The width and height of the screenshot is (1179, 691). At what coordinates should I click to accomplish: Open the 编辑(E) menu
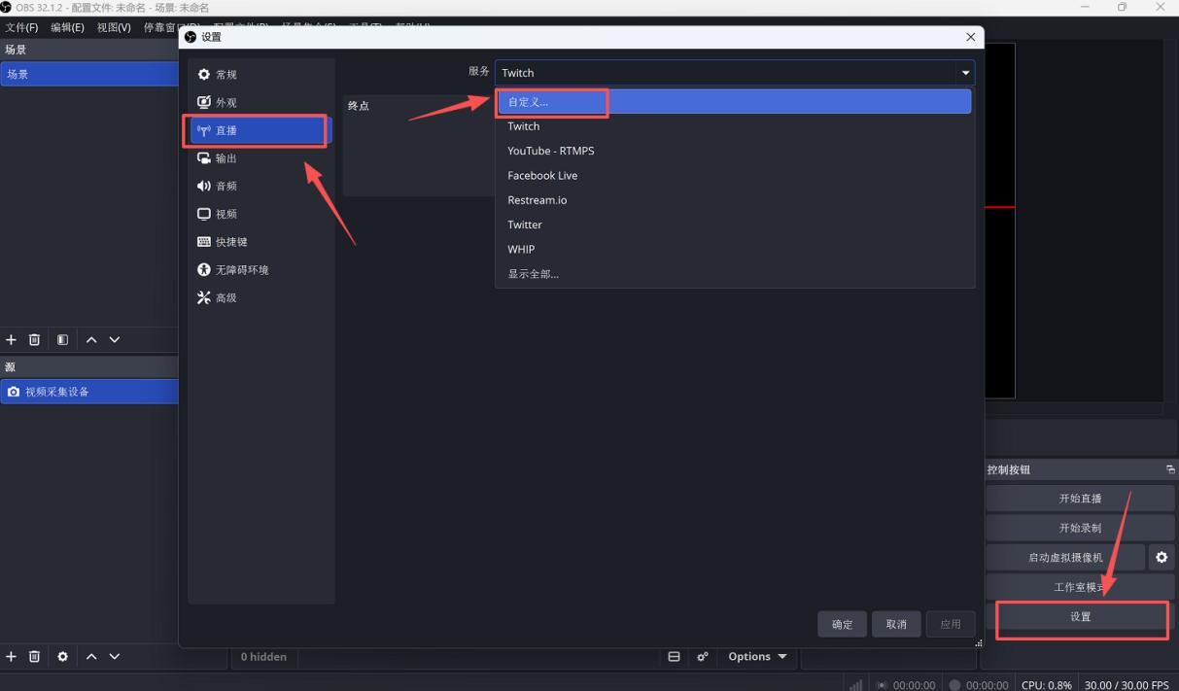point(67,27)
